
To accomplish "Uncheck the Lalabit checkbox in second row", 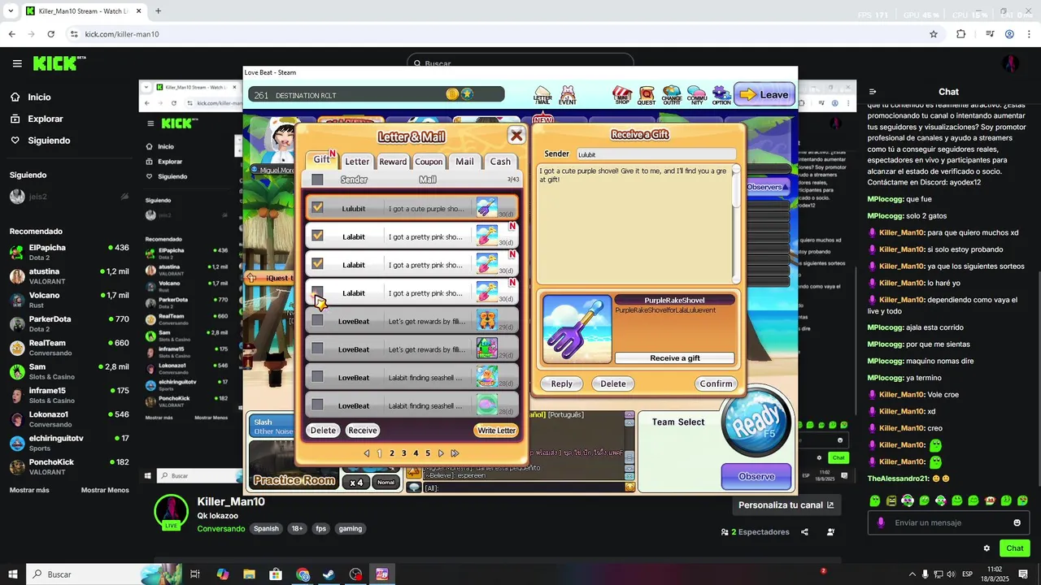I will (x=317, y=236).
